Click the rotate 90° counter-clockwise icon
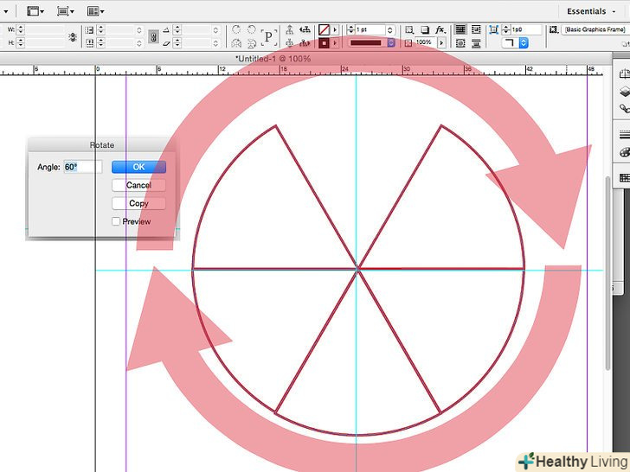 (x=253, y=29)
